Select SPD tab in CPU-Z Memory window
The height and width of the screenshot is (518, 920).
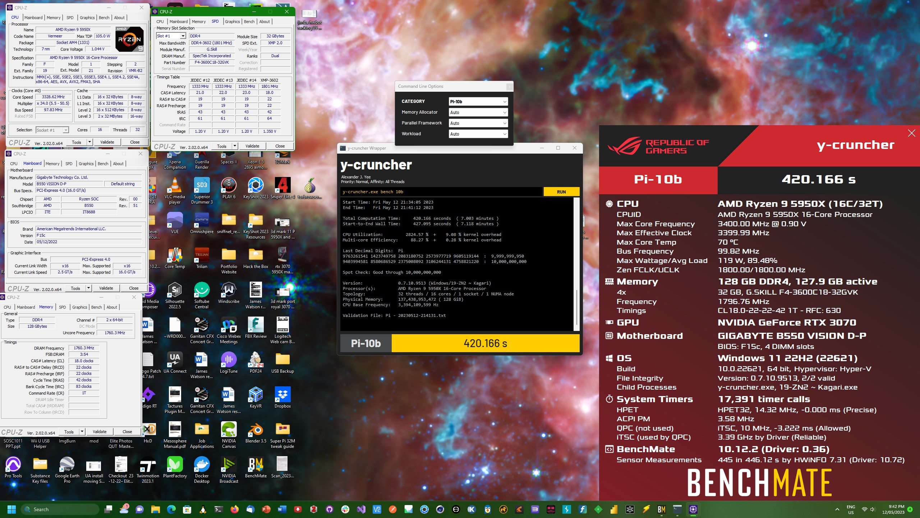coord(62,307)
